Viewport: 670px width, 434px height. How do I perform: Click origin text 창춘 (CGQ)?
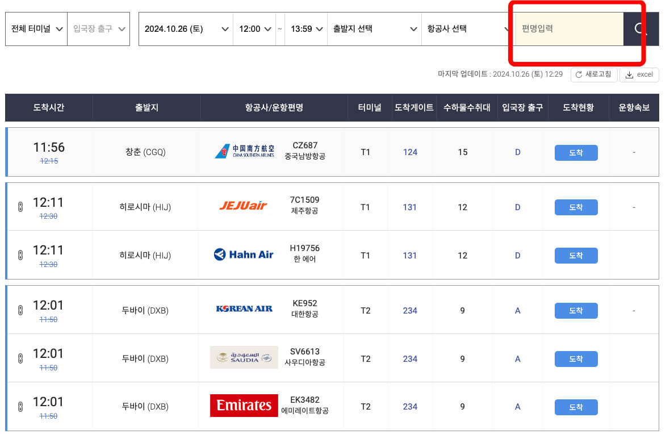pyautogui.click(x=145, y=152)
